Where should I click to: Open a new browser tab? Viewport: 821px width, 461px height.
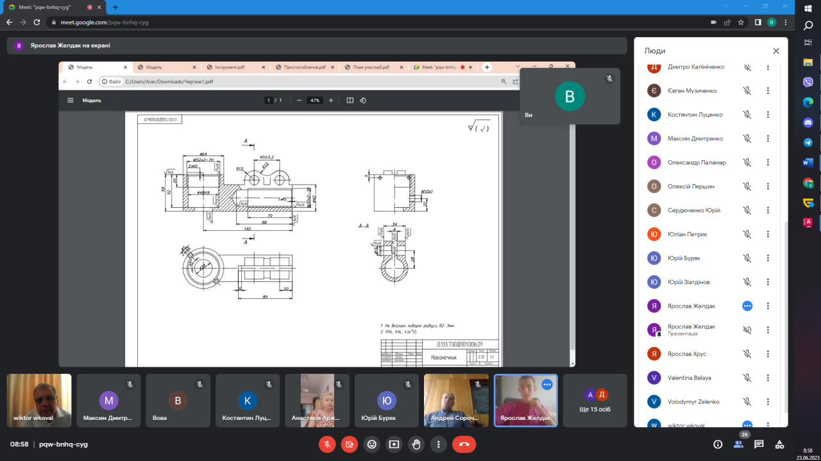[115, 6]
